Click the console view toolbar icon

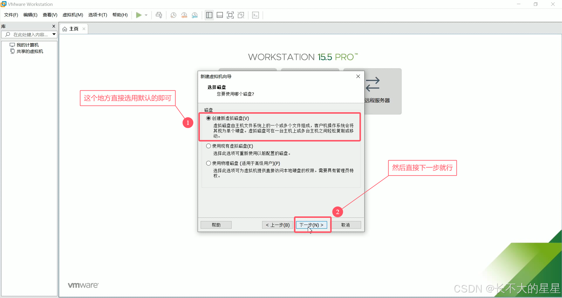[x=256, y=15]
